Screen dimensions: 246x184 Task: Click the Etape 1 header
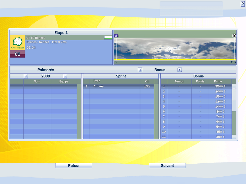coord(61,33)
